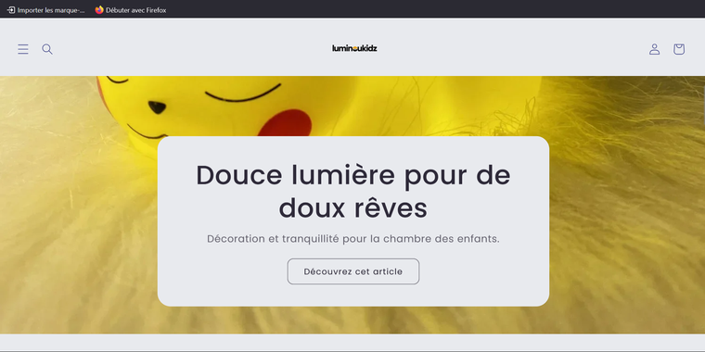Click the "Douce lumière pour de doux rêves" heading
Viewport: 705px width, 352px height.
tap(352, 192)
